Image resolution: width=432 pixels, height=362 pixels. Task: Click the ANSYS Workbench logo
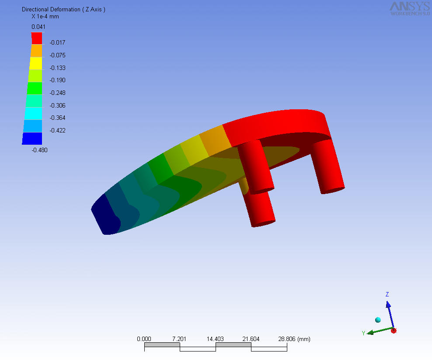409,8
